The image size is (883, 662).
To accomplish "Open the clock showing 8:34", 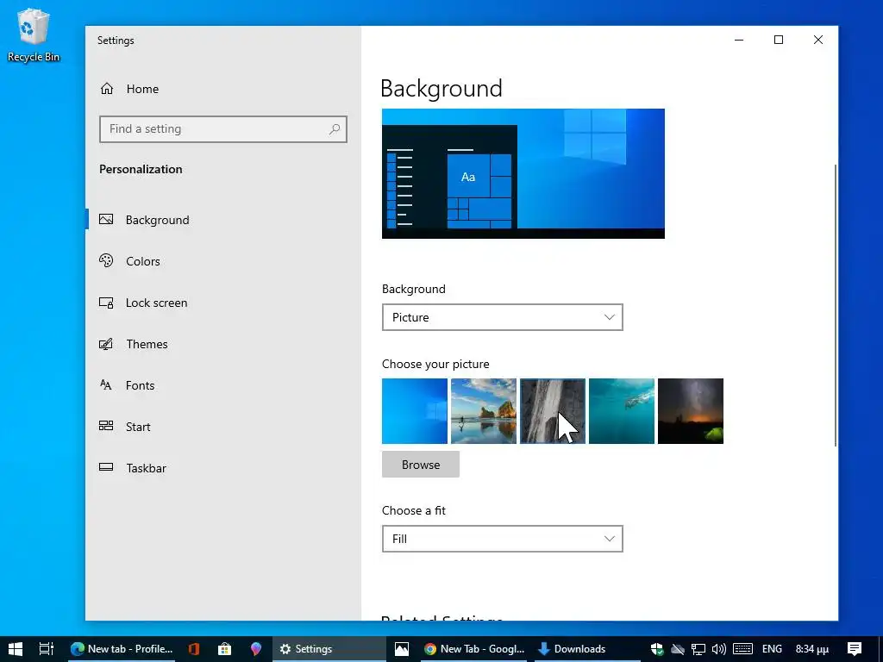I will (812, 649).
